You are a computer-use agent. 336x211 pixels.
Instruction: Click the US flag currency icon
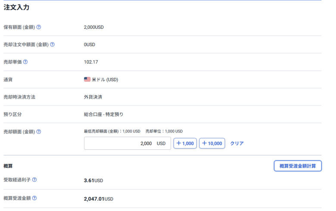point(87,80)
